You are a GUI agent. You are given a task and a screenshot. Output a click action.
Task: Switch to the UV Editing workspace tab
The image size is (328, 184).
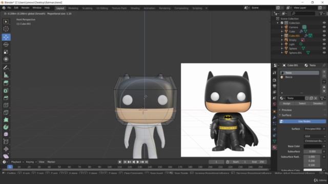102,8
